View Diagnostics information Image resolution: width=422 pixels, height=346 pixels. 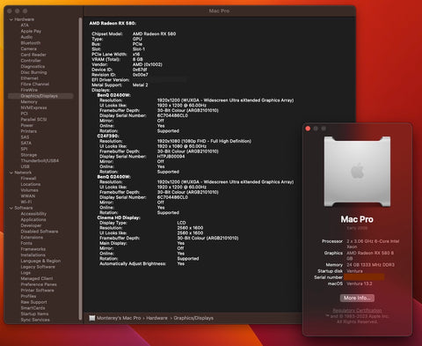click(x=33, y=66)
